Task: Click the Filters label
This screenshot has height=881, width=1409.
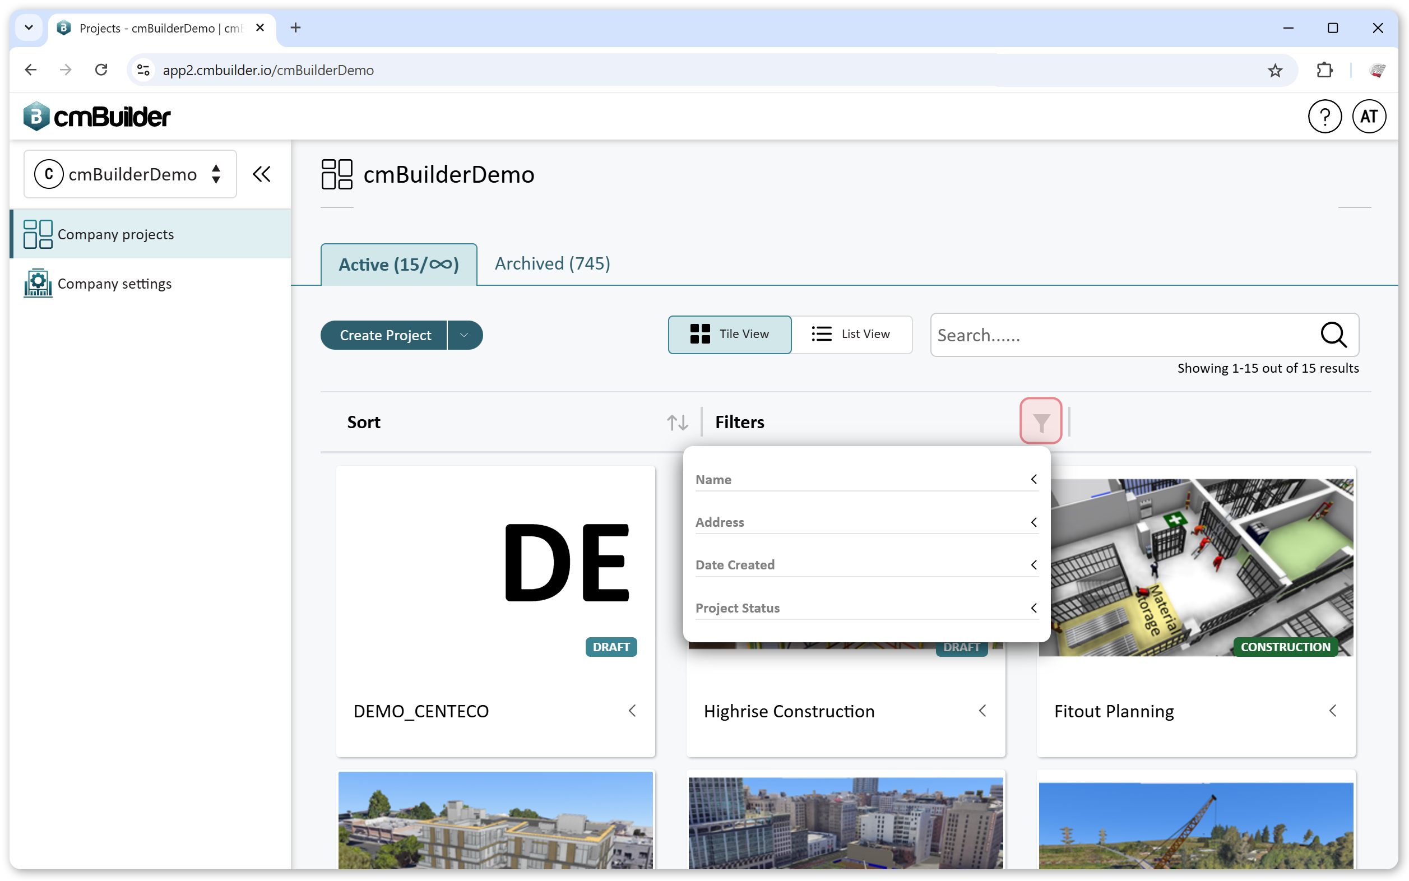Action: pyautogui.click(x=739, y=422)
